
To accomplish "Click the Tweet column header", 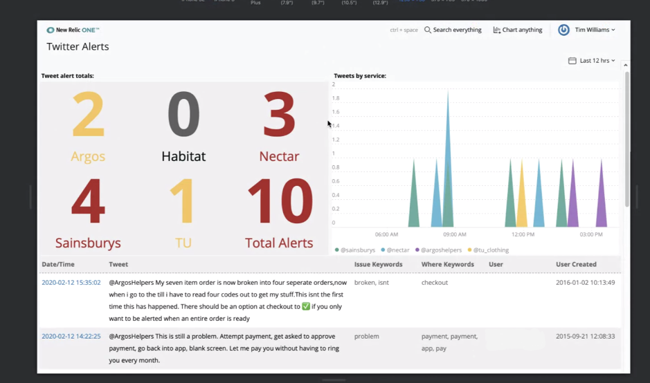I will (x=118, y=264).
